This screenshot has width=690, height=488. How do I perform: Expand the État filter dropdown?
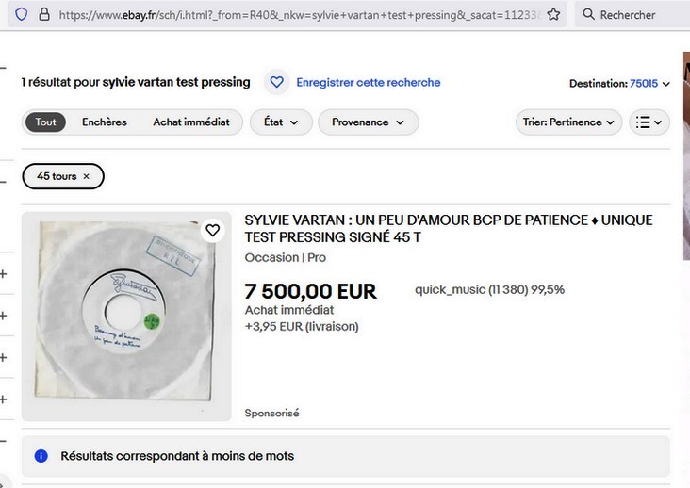click(281, 122)
